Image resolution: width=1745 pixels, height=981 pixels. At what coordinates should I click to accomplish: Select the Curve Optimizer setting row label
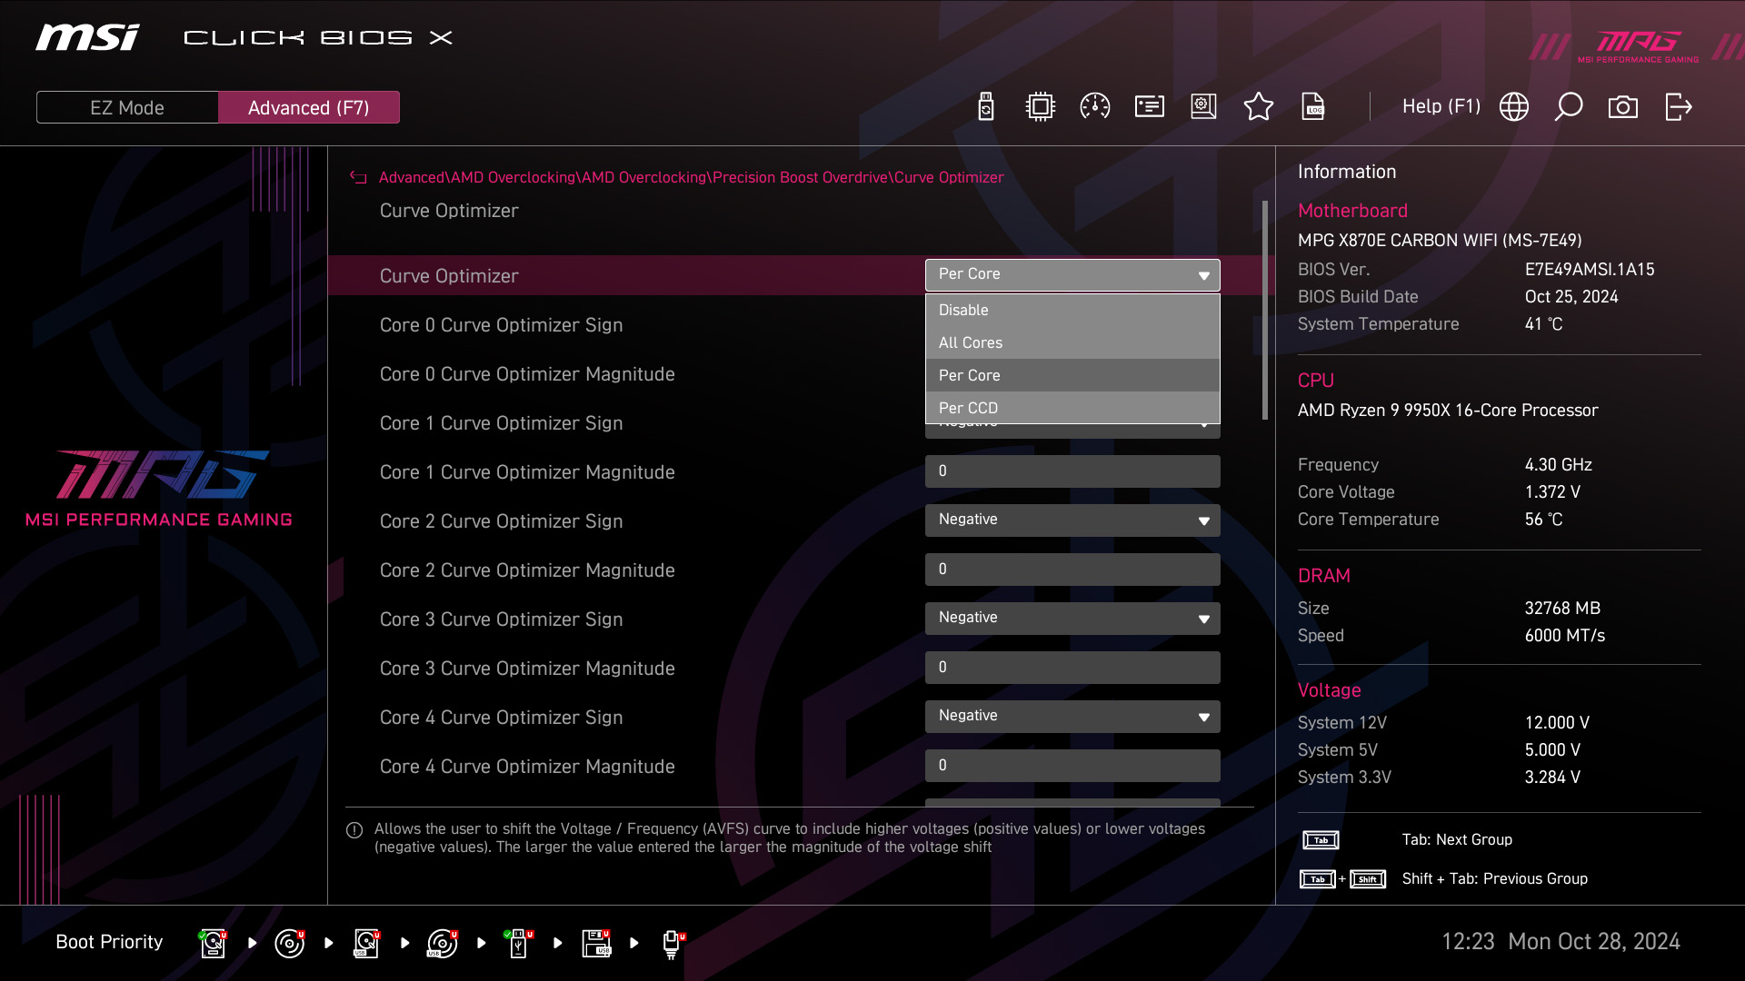(x=449, y=276)
